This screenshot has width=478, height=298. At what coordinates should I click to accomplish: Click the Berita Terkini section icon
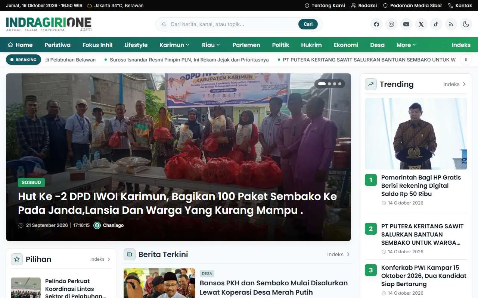[130, 254]
